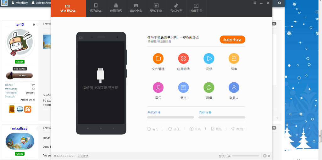Open the Gallery (图库) icon

click(234, 58)
